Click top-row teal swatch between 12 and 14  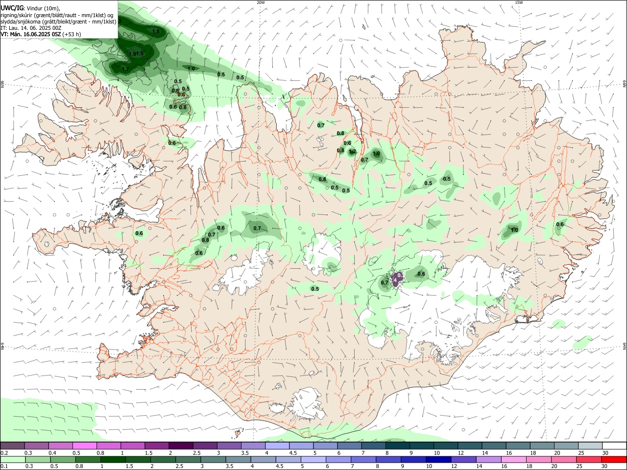470,446
